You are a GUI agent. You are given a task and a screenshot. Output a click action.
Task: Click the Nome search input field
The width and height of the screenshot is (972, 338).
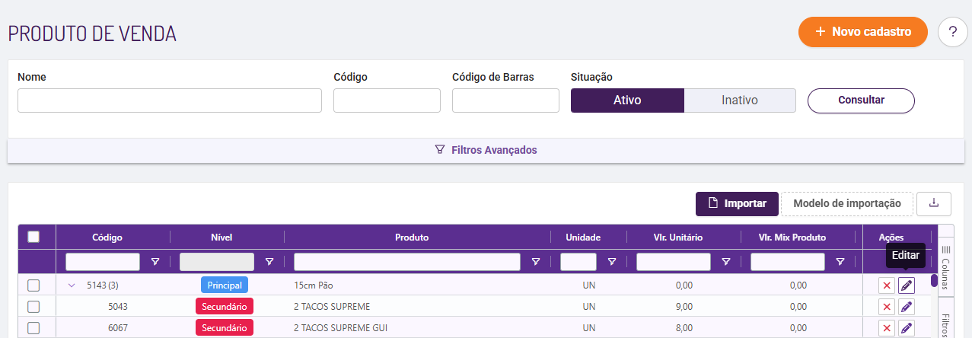tap(170, 100)
